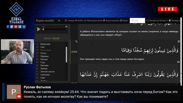183x103 pixels.
Task: Click the stop square in the audio player
Action: pyautogui.click(x=43, y=29)
